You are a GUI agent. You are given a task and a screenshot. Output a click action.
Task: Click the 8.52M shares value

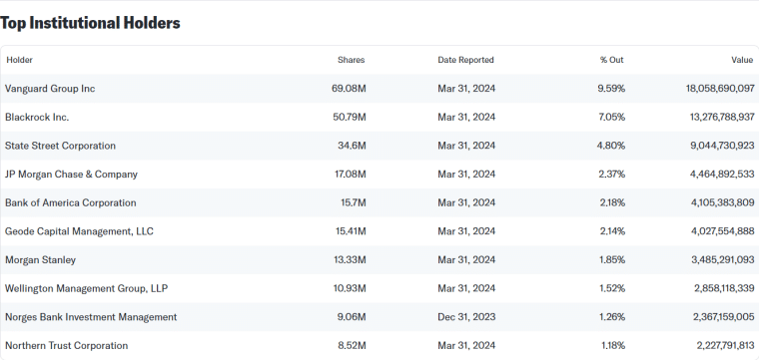(353, 345)
